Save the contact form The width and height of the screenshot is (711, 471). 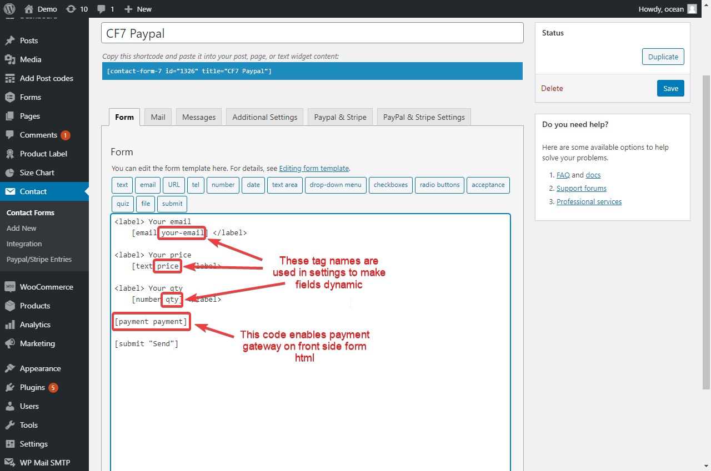tap(670, 88)
